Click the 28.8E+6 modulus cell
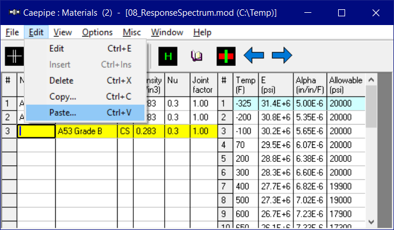 [x=276, y=159]
